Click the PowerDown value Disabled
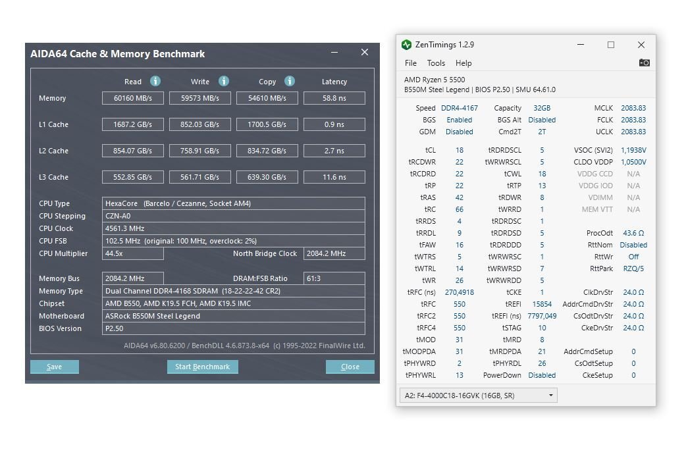 click(542, 375)
